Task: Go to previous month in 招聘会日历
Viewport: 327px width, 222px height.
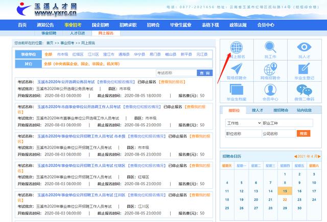Action: 295,157
